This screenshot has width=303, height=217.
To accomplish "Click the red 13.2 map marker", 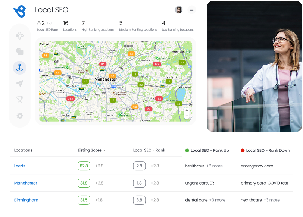I will [x=159, y=98].
